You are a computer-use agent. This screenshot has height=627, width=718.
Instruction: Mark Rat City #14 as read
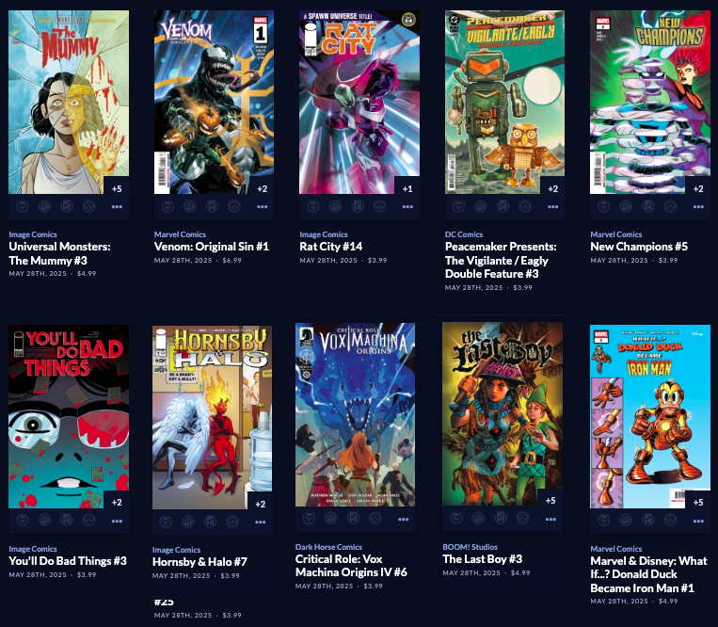tap(358, 206)
